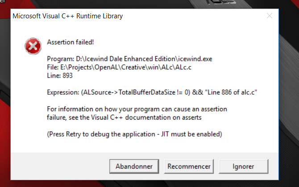Screen dimensions: 299x187
Task: Click the Assertion failed! heading text
Action: pos(71,42)
